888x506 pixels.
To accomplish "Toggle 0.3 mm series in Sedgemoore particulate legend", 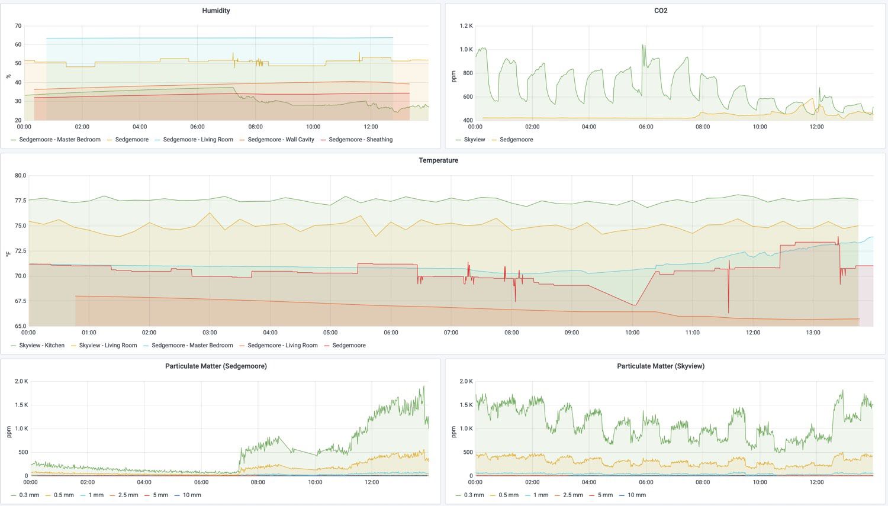I will tap(29, 495).
